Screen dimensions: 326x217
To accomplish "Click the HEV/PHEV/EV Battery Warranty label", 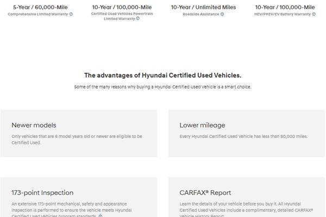I will 283,14.
